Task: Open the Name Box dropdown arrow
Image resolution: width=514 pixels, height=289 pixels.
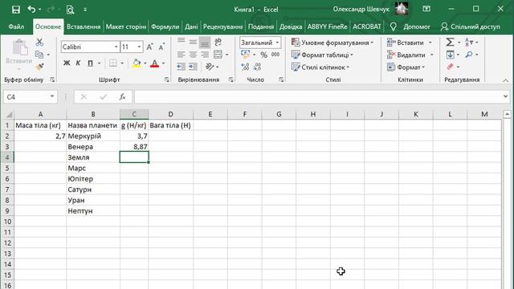Action: pyautogui.click(x=51, y=96)
